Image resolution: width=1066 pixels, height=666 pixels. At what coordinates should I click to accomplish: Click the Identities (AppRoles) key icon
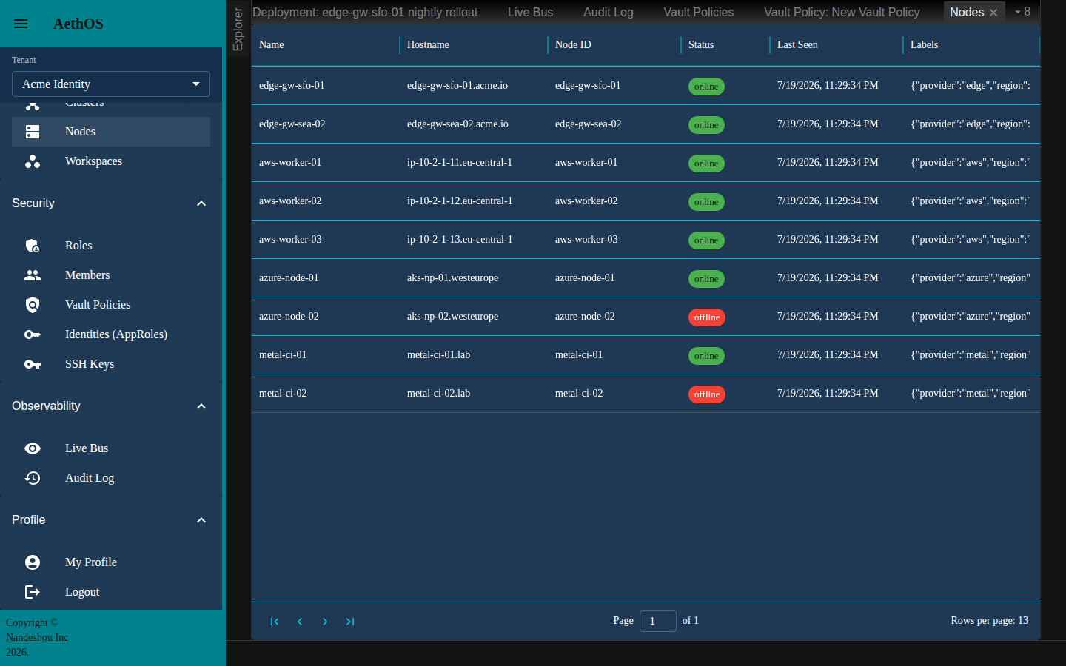point(33,334)
